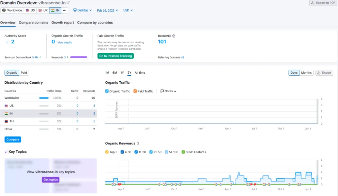Screen dimensions: 338x196
Task: Click red flag marker near first Apr 1
Action: (120, 184)
